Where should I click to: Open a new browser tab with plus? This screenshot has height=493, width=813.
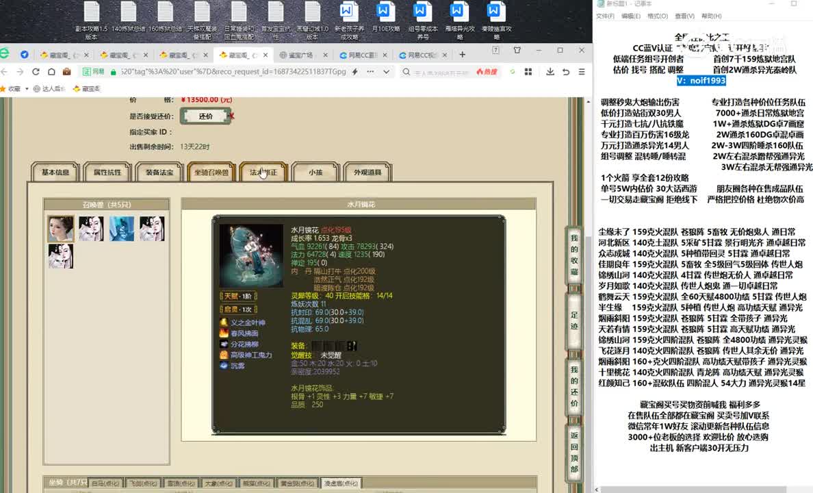(463, 55)
